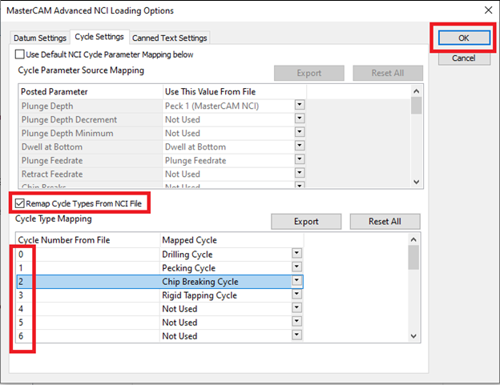Select the Cycle Settings tab
This screenshot has height=385, width=500.
tap(99, 37)
